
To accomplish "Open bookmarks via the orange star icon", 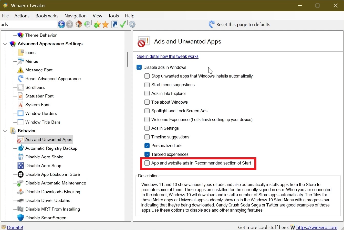I will (x=105, y=24).
